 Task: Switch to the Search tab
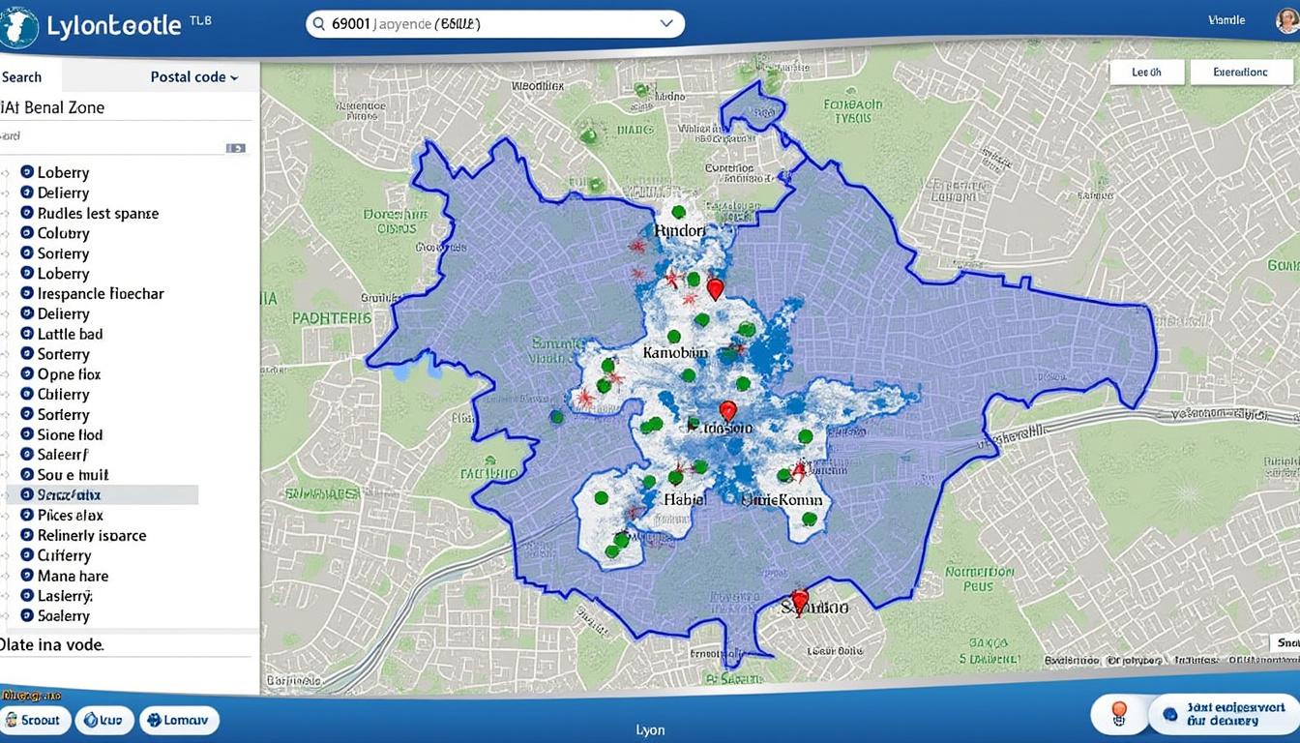pyautogui.click(x=21, y=76)
